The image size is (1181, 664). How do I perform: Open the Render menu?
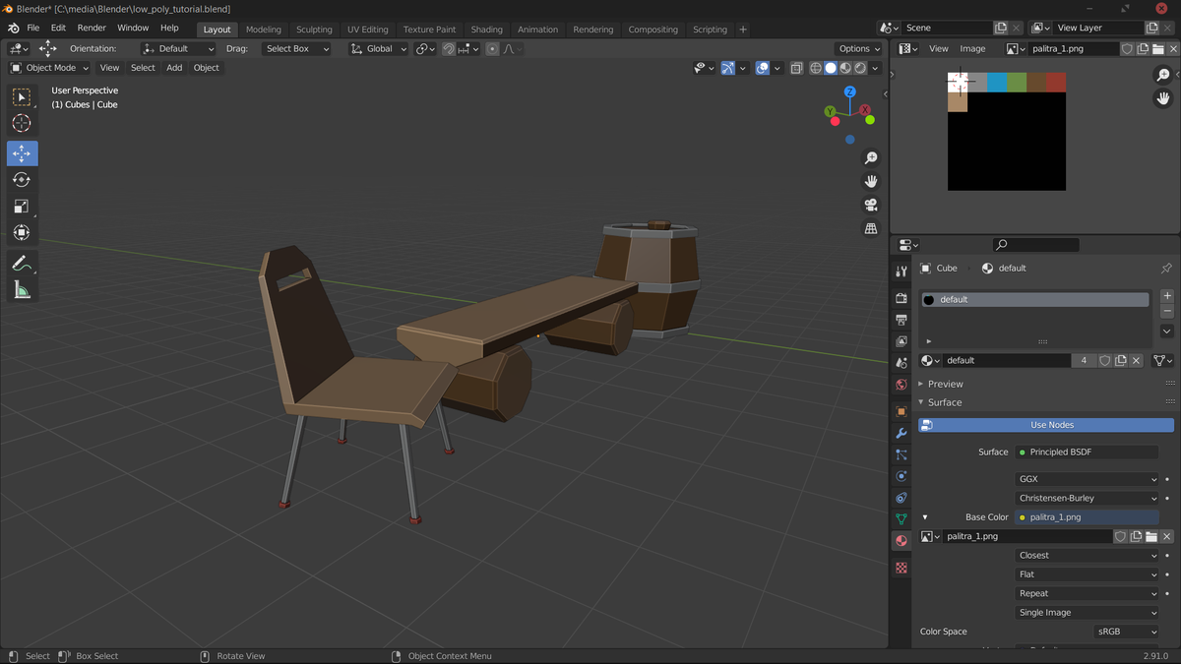click(x=92, y=28)
